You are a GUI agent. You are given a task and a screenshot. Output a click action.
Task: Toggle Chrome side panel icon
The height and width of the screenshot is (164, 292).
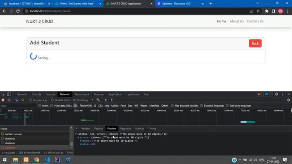(273, 11)
